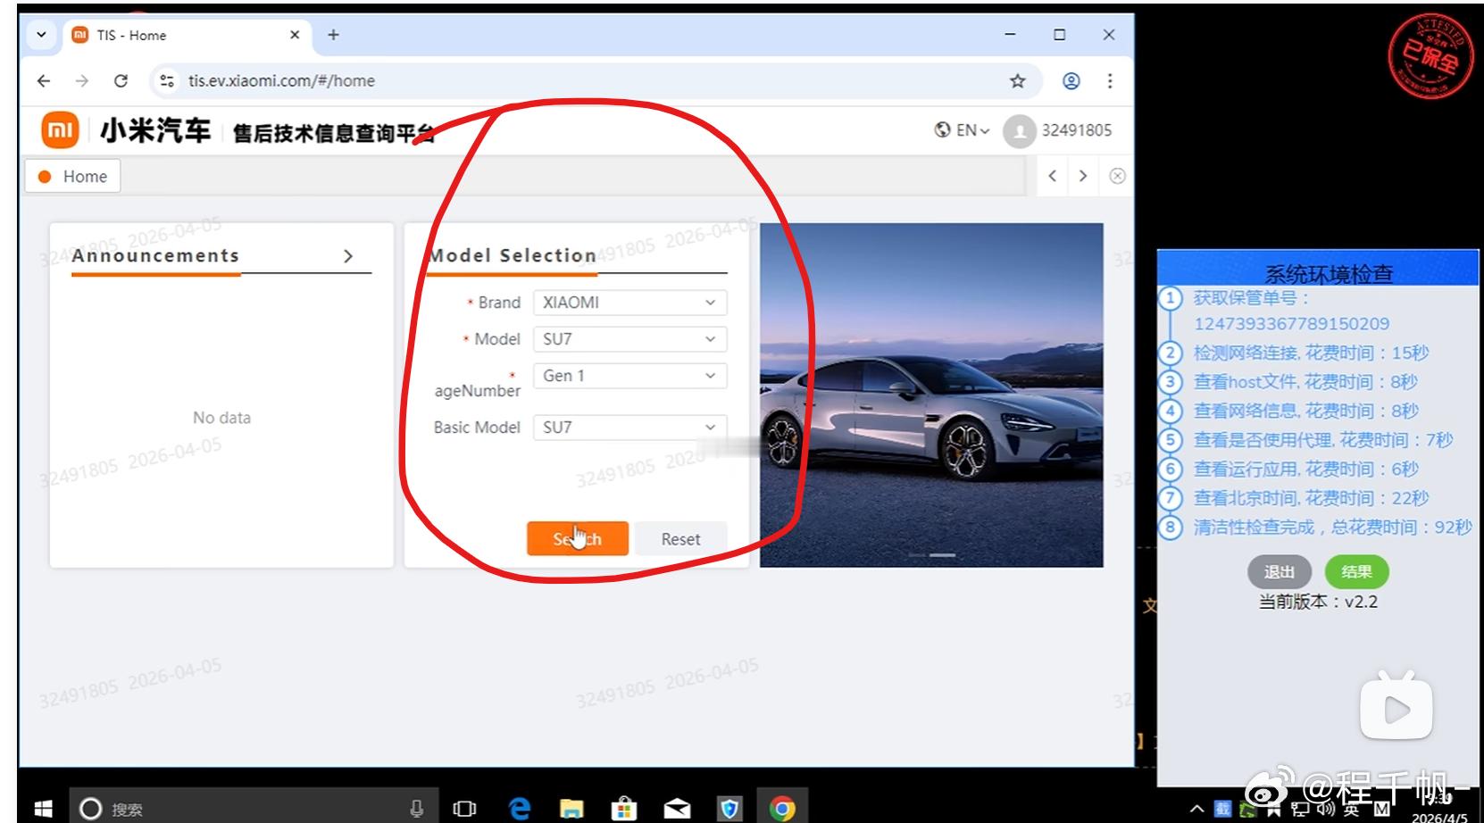Open Task View from the taskbar
Image resolution: width=1484 pixels, height=823 pixels.
pyautogui.click(x=464, y=809)
